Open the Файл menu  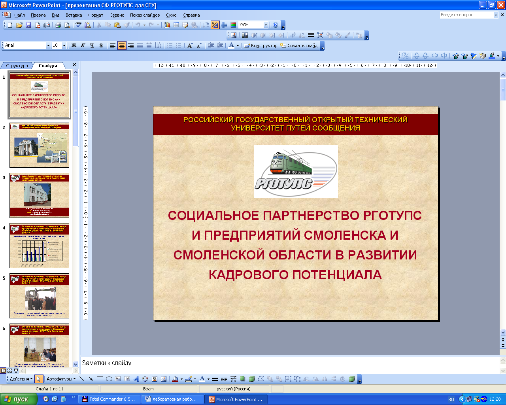tap(19, 15)
